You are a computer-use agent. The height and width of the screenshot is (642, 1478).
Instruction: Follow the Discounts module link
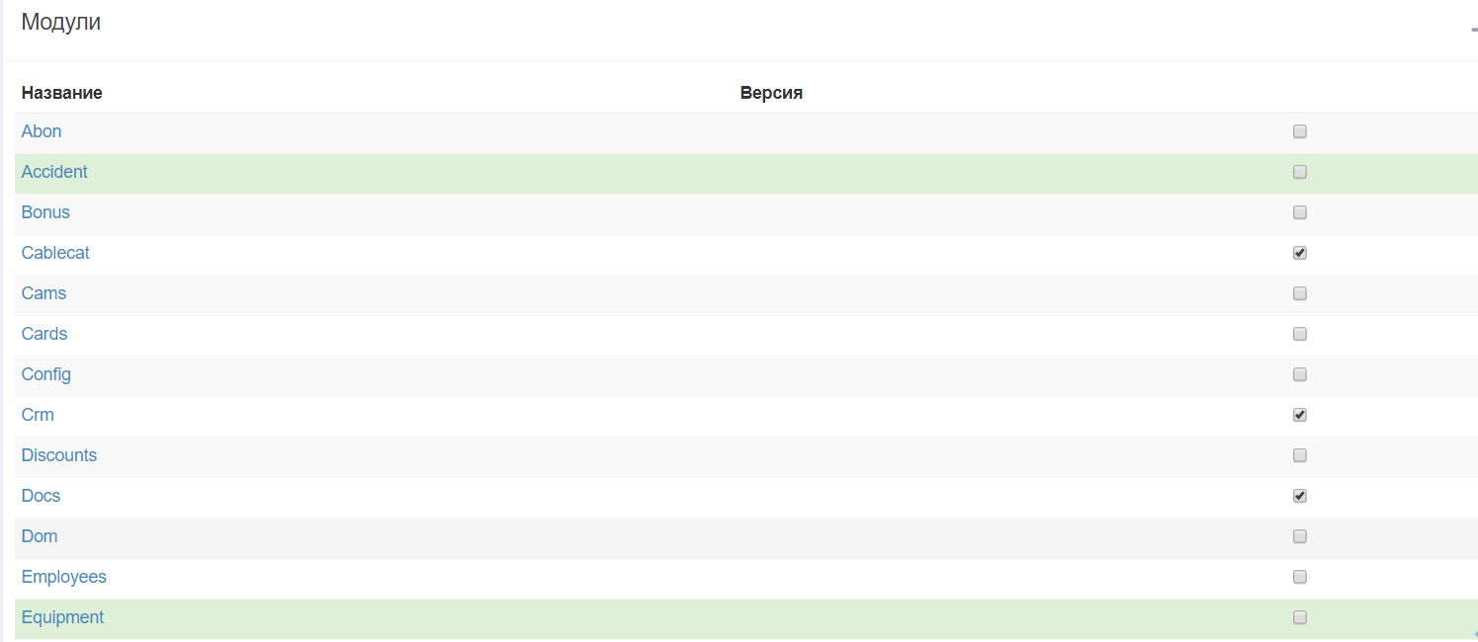(x=59, y=455)
